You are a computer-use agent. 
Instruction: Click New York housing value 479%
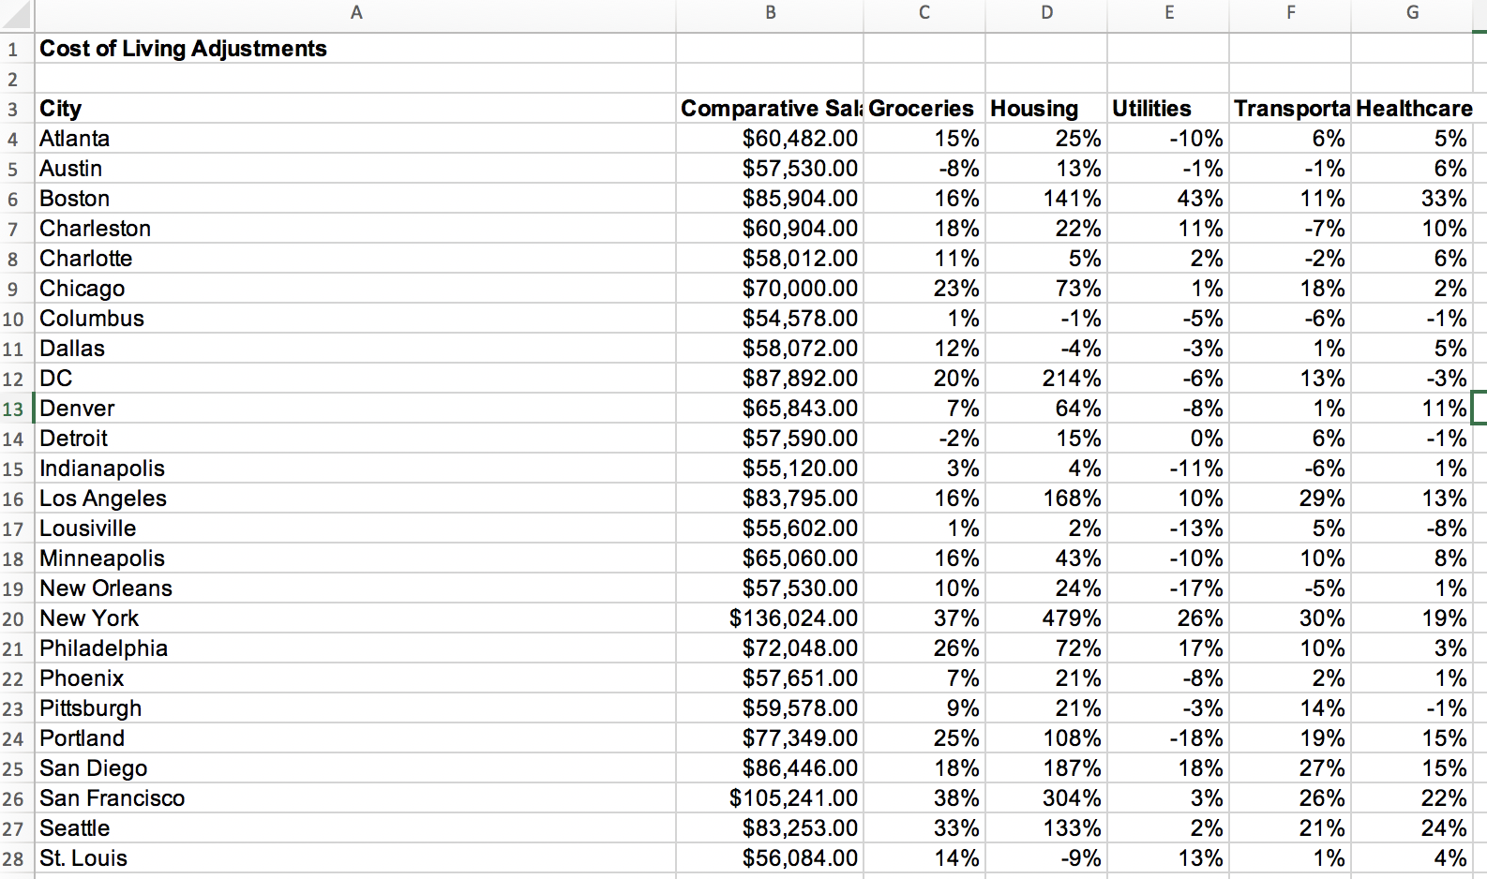point(1046,618)
